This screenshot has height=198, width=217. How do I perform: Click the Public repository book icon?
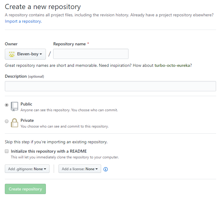[x=14, y=106]
